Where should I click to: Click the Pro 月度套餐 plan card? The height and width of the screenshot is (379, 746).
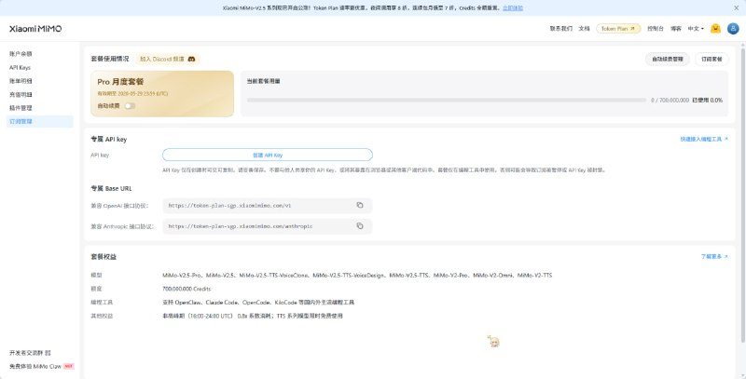coord(162,93)
